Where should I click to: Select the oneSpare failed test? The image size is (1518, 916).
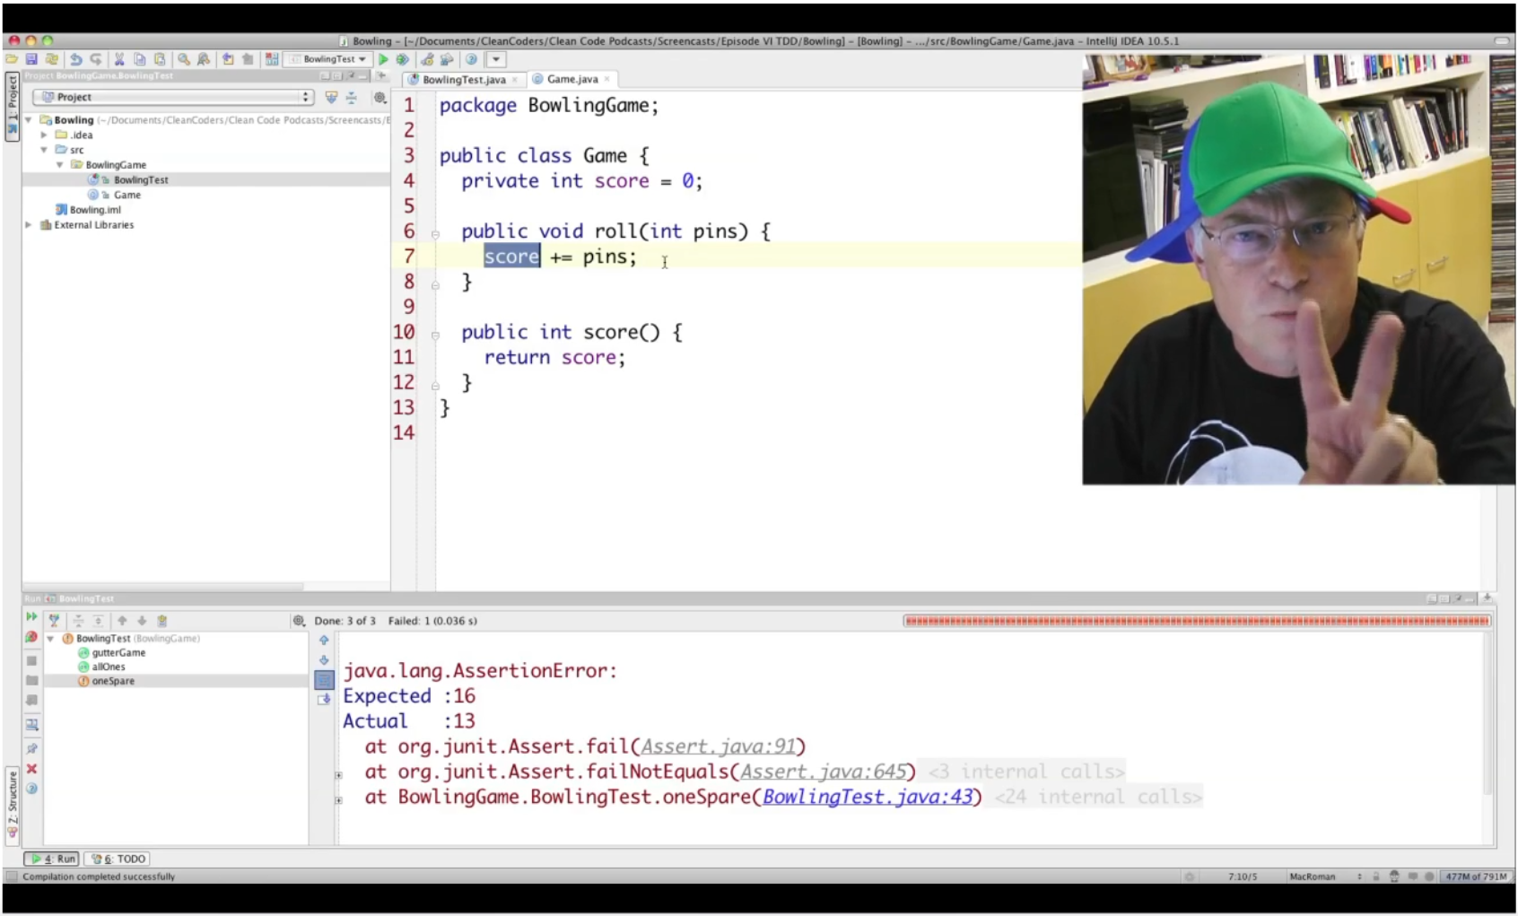[113, 681]
